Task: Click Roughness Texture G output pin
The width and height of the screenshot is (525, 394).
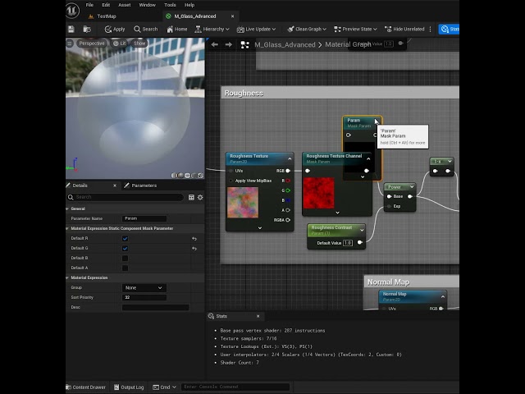Action: (x=288, y=190)
